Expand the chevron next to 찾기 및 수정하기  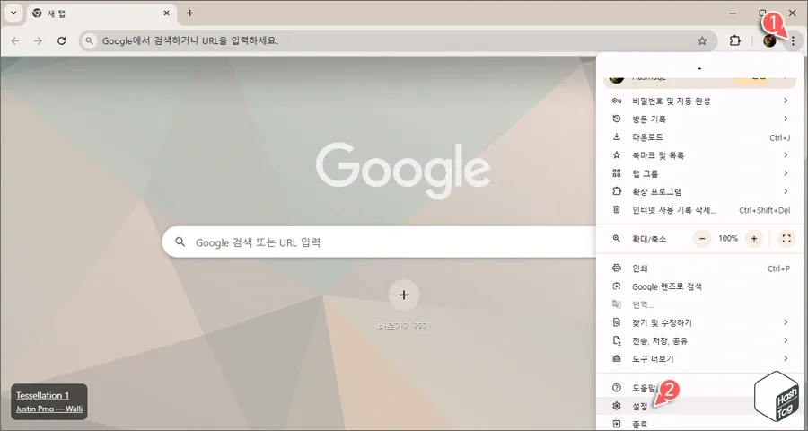pyautogui.click(x=786, y=322)
